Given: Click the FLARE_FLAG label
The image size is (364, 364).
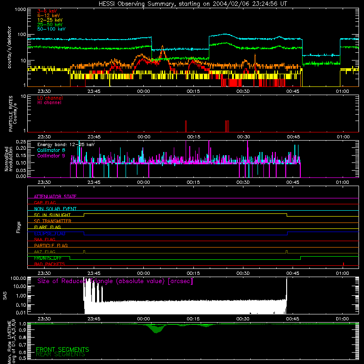Looking at the screenshot, I should tap(47, 227).
